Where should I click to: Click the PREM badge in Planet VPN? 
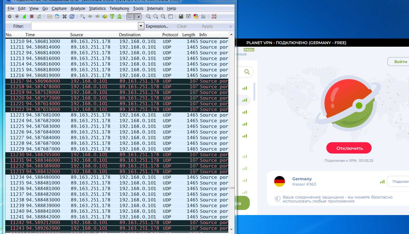point(249,50)
